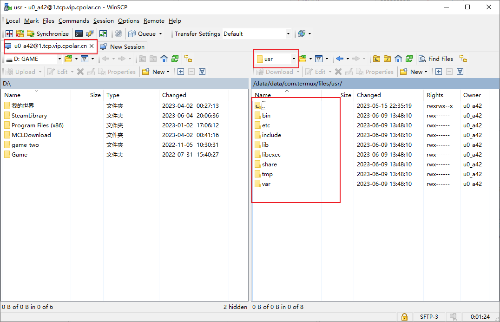Open the Remote menu
The image size is (500, 322).
[154, 21]
